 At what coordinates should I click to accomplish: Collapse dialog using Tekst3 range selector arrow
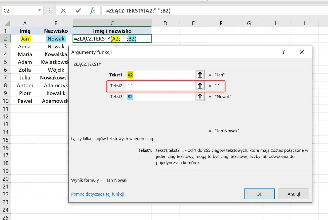pyautogui.click(x=200, y=97)
